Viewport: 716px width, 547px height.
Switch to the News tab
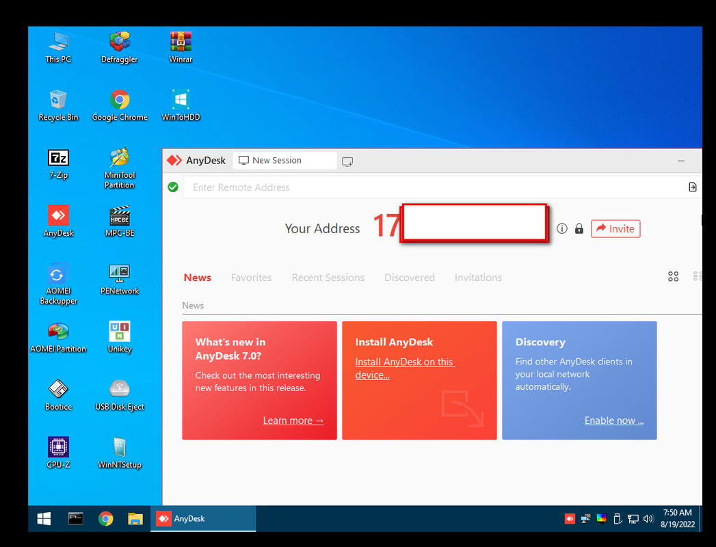(x=197, y=277)
